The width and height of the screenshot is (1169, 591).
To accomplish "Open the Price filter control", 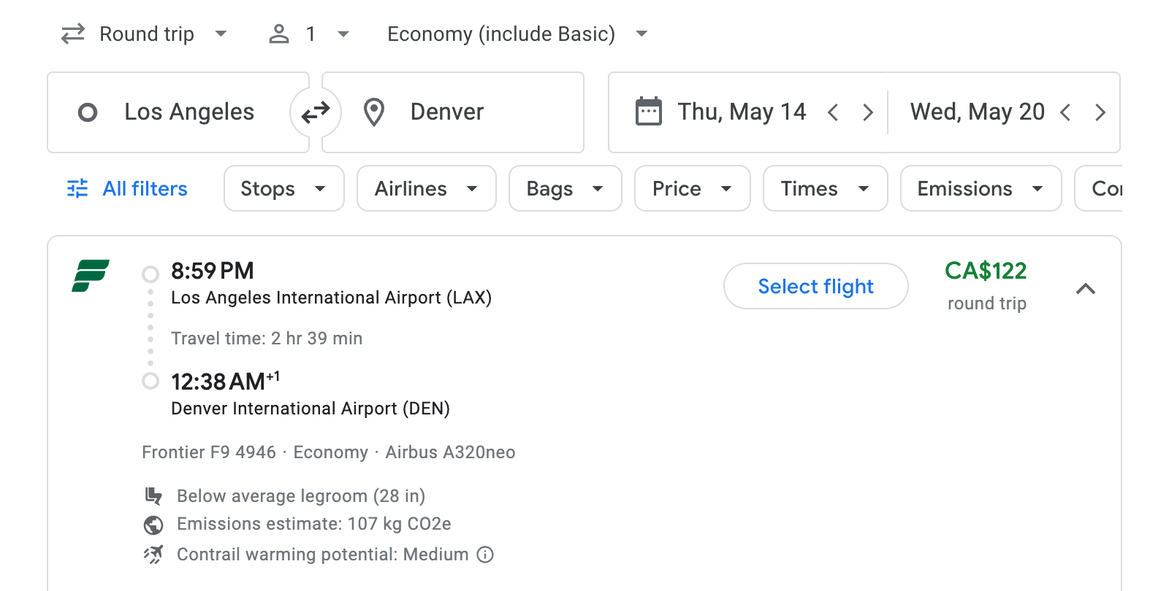I will pos(691,188).
